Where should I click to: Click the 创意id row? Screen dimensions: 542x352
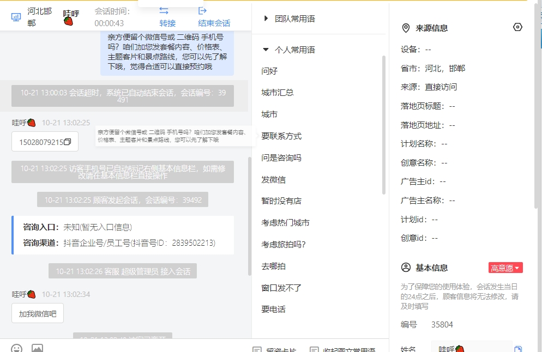coord(419,238)
